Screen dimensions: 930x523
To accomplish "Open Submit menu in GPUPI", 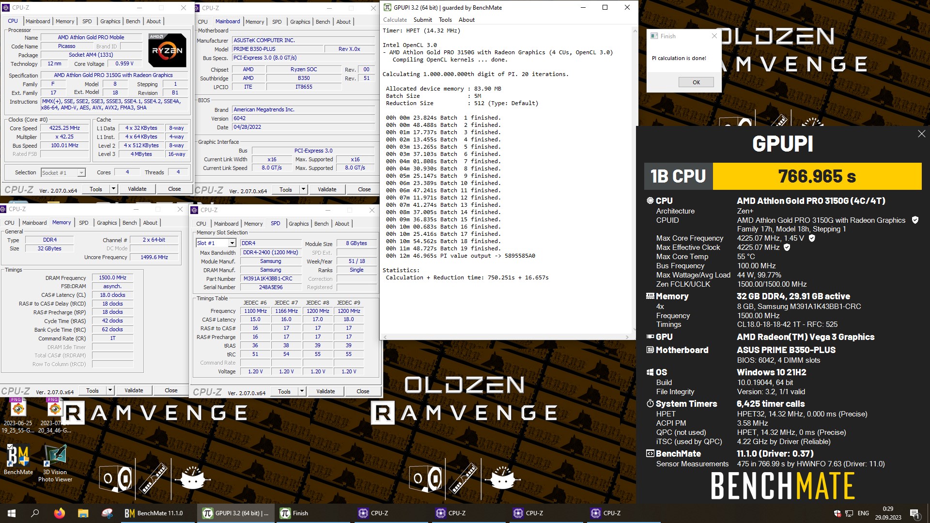I will (x=422, y=20).
